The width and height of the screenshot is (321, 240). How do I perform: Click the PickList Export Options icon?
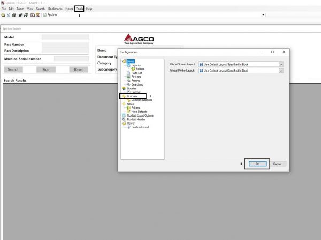click(124, 115)
